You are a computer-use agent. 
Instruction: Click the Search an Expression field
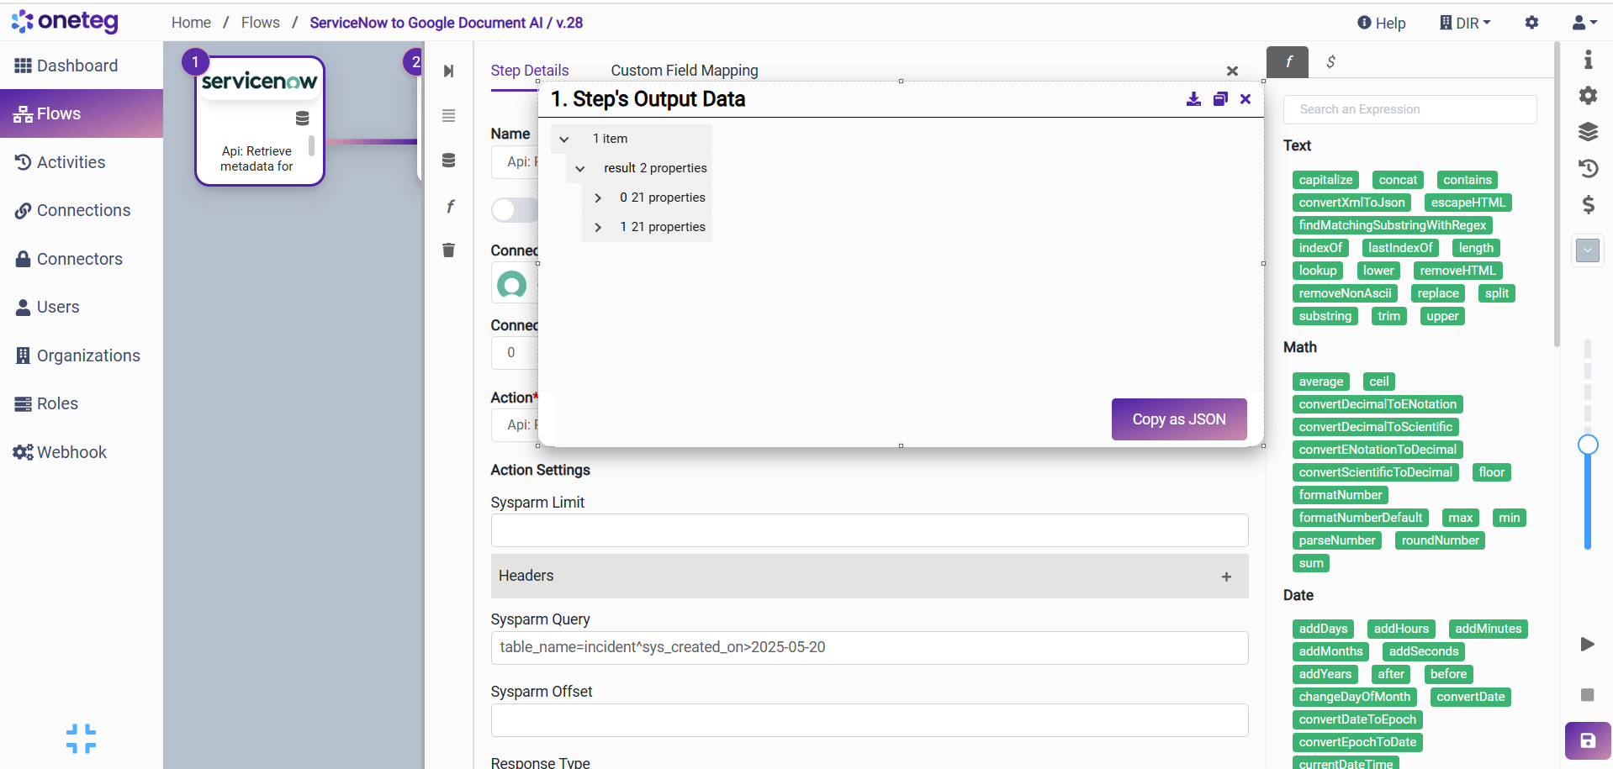point(1409,109)
